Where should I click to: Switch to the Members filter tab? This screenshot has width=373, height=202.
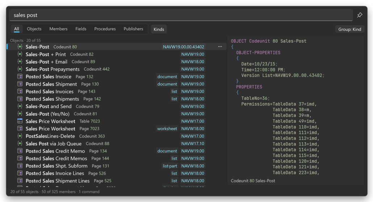point(58,29)
